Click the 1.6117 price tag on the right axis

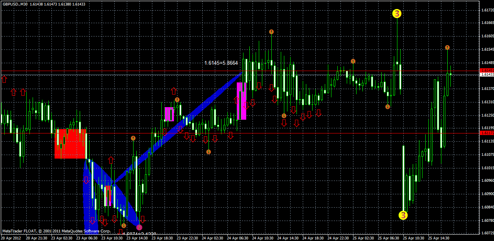click(x=487, y=133)
